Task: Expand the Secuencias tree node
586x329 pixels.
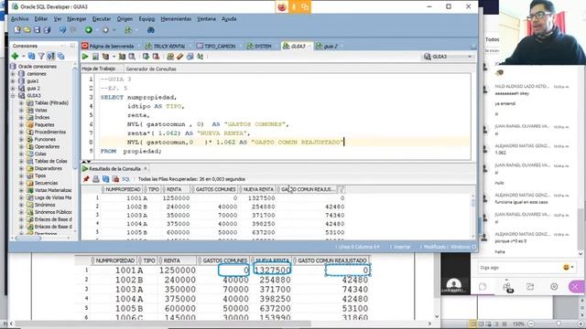Action: pyautogui.click(x=21, y=183)
